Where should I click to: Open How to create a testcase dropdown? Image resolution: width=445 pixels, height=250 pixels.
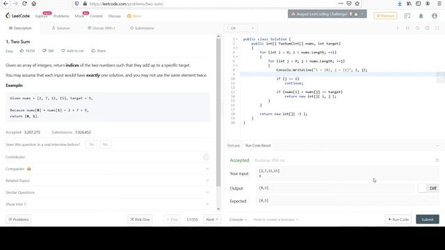(276, 219)
